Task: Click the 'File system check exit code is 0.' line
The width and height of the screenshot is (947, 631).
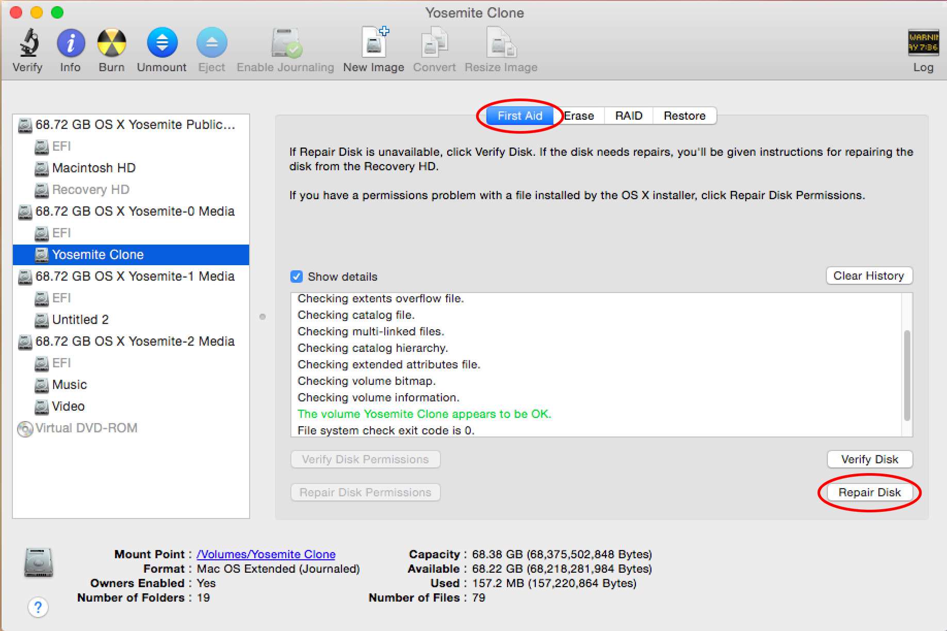Action: (x=386, y=431)
